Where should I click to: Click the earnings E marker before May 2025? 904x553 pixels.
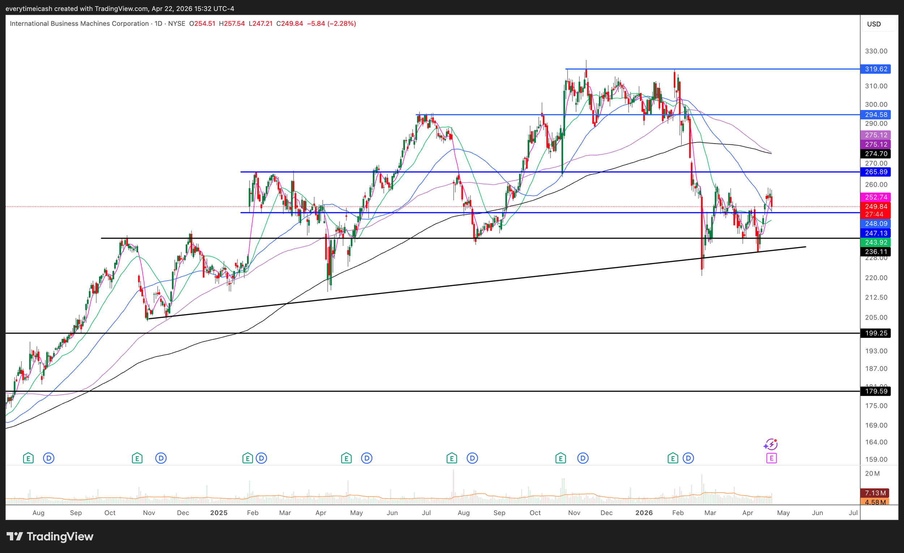click(x=346, y=458)
